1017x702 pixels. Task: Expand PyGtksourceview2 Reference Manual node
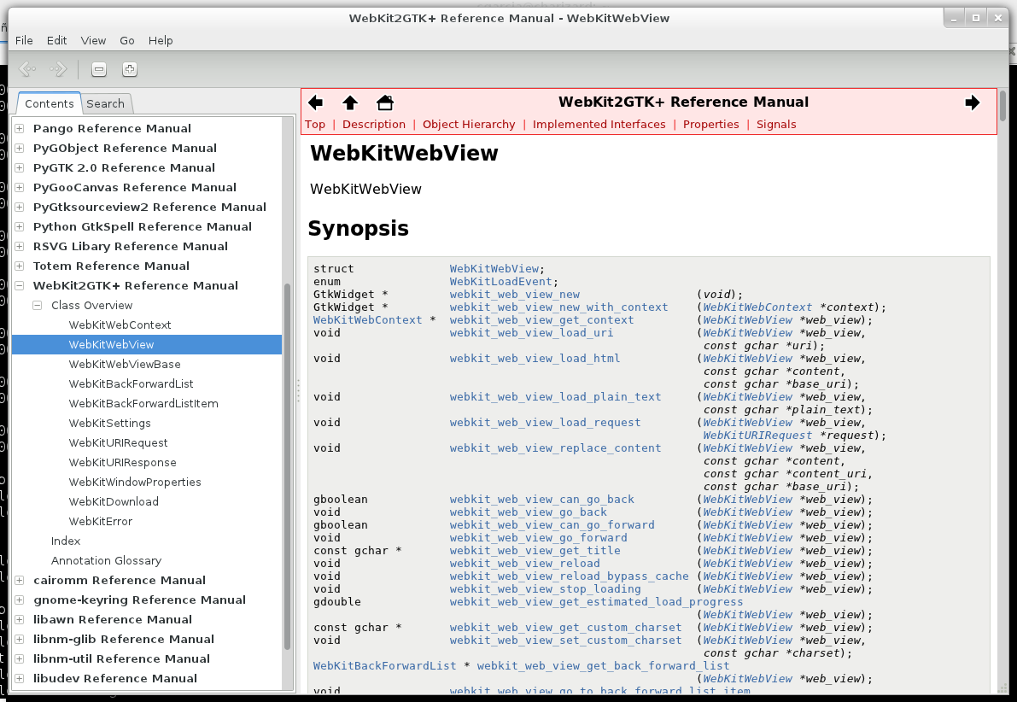point(20,207)
